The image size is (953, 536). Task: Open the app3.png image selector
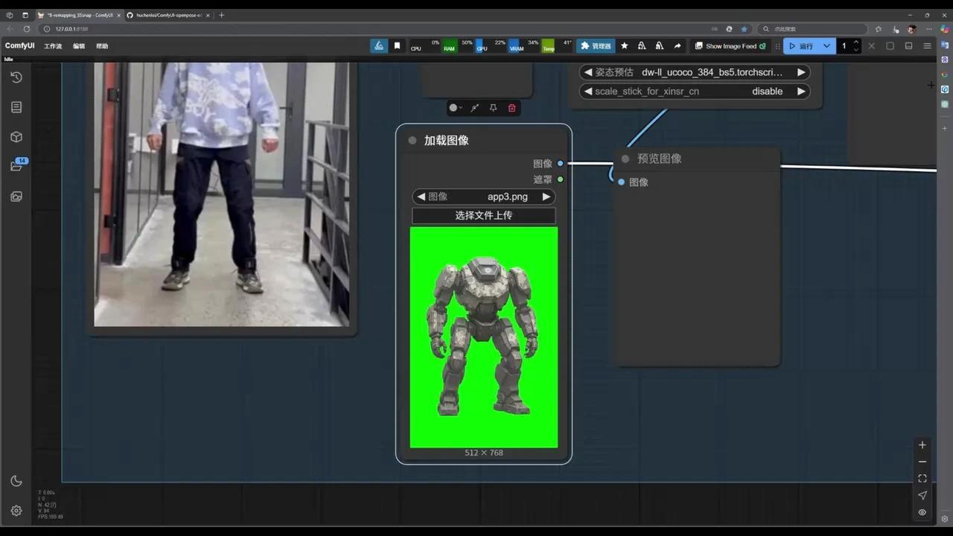(507, 197)
